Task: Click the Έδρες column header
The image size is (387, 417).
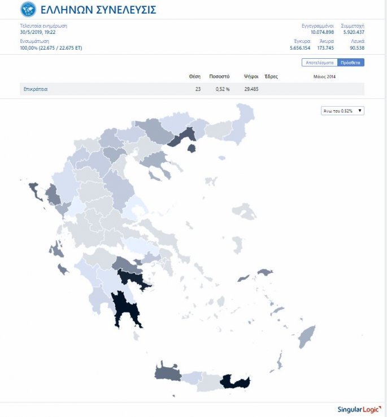Action: pos(271,76)
